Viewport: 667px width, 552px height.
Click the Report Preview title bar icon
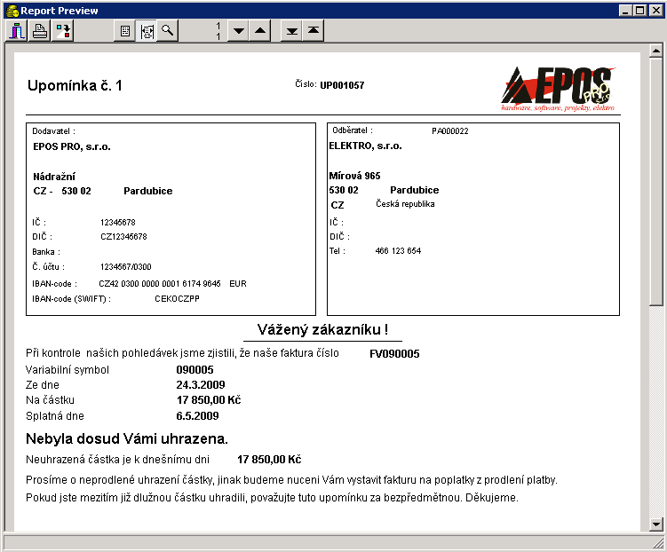click(12, 11)
